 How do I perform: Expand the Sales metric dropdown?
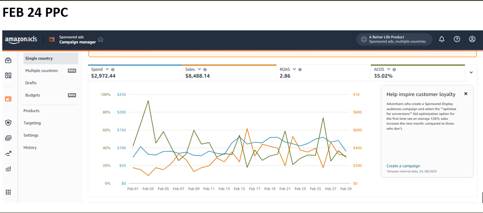(x=200, y=69)
